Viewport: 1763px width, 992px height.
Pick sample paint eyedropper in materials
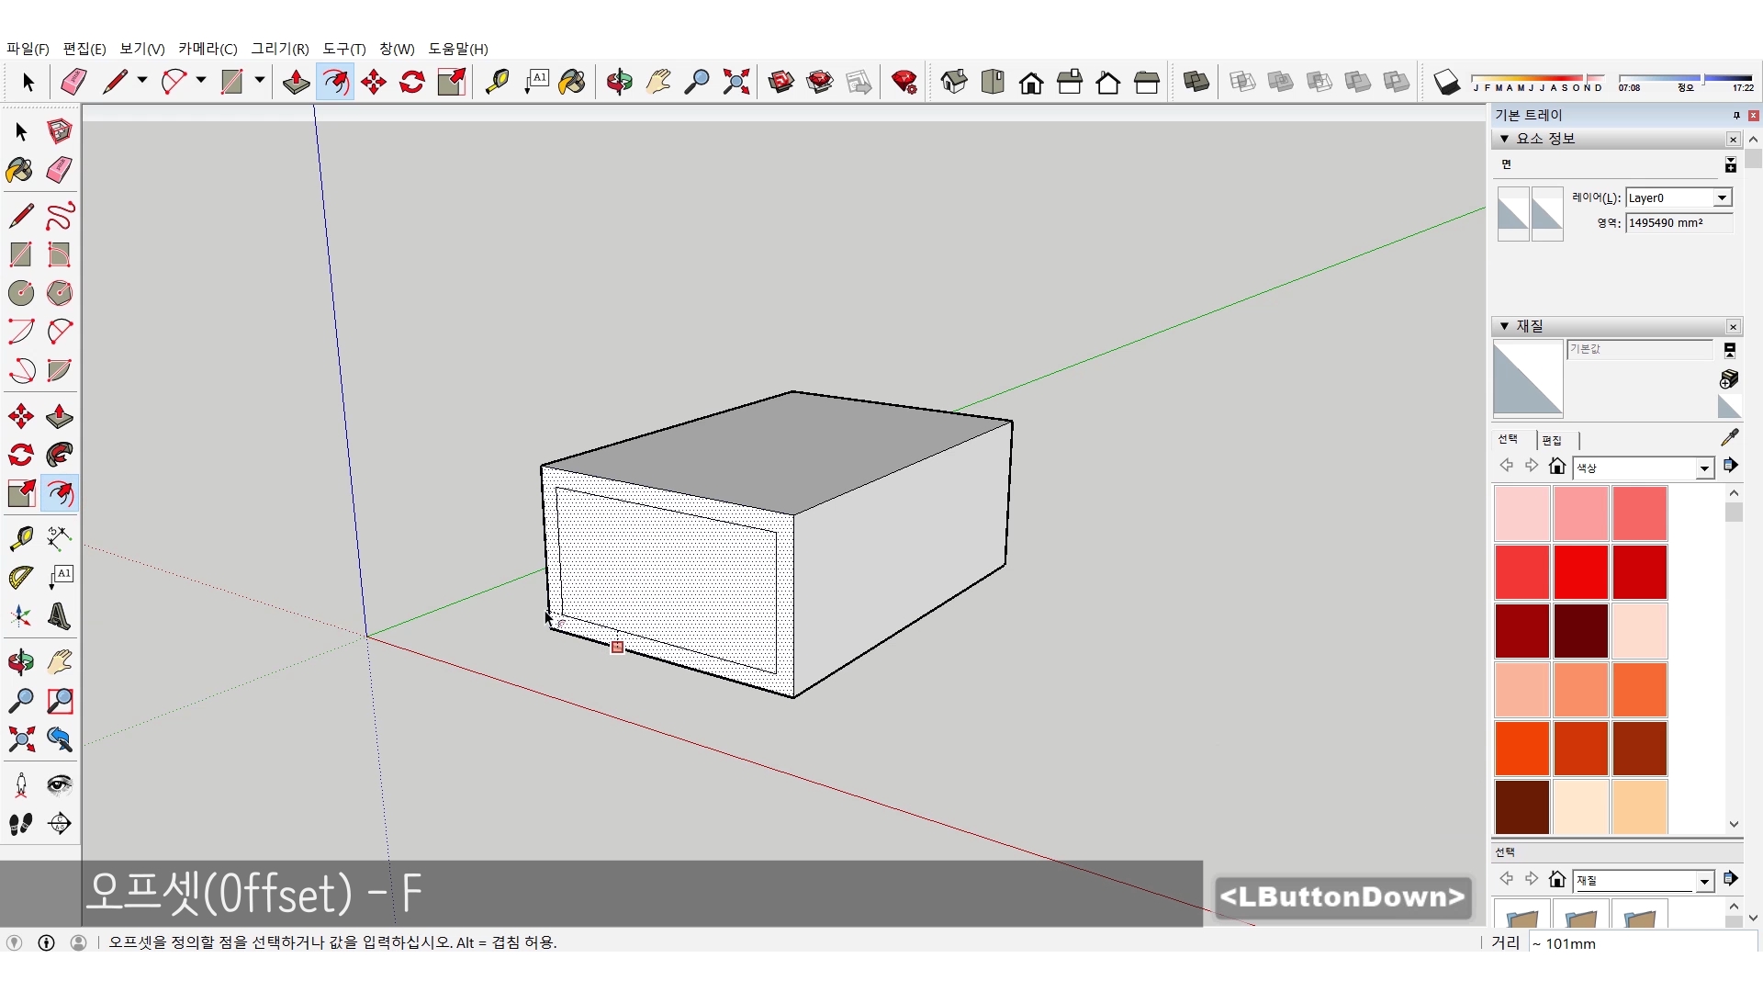[x=1729, y=437]
